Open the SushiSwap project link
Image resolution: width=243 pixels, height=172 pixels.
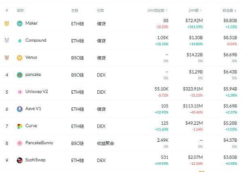tap(35, 160)
